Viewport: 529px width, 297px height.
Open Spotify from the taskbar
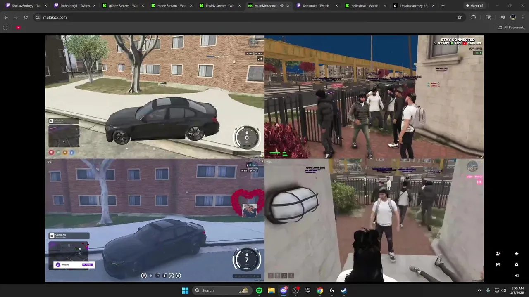coord(259,290)
